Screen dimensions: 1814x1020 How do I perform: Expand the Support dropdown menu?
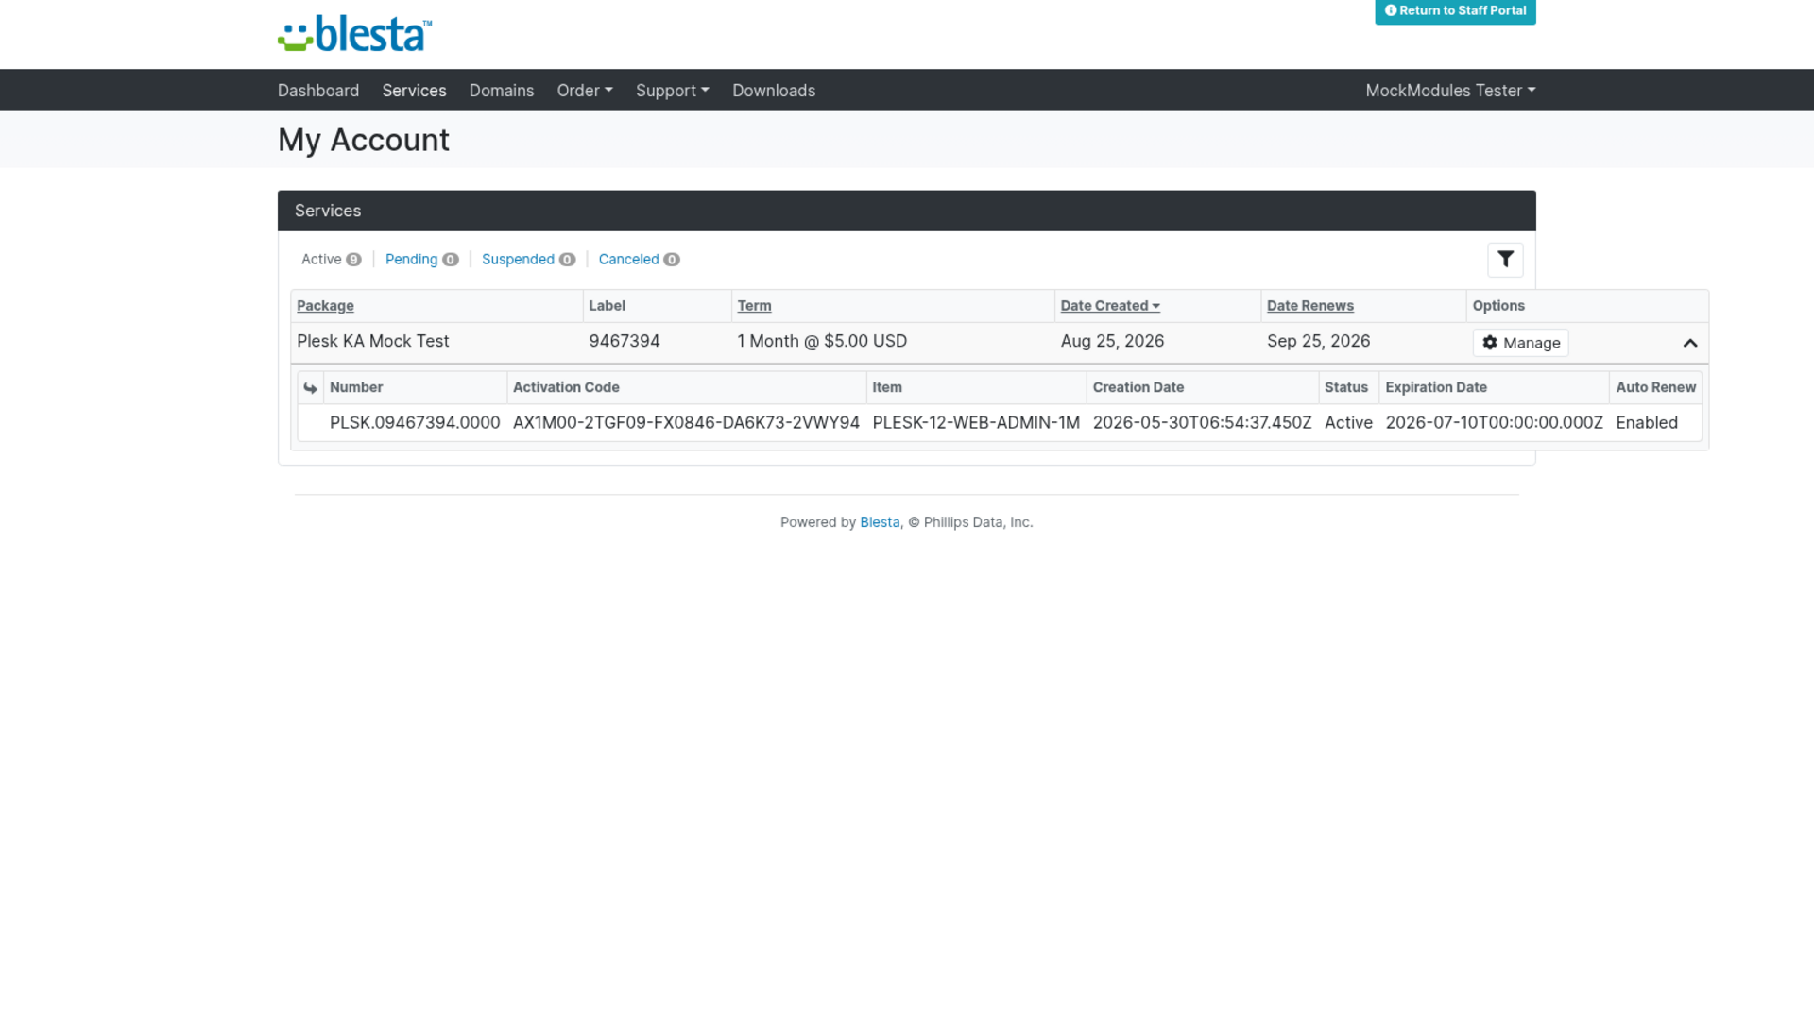[672, 91]
